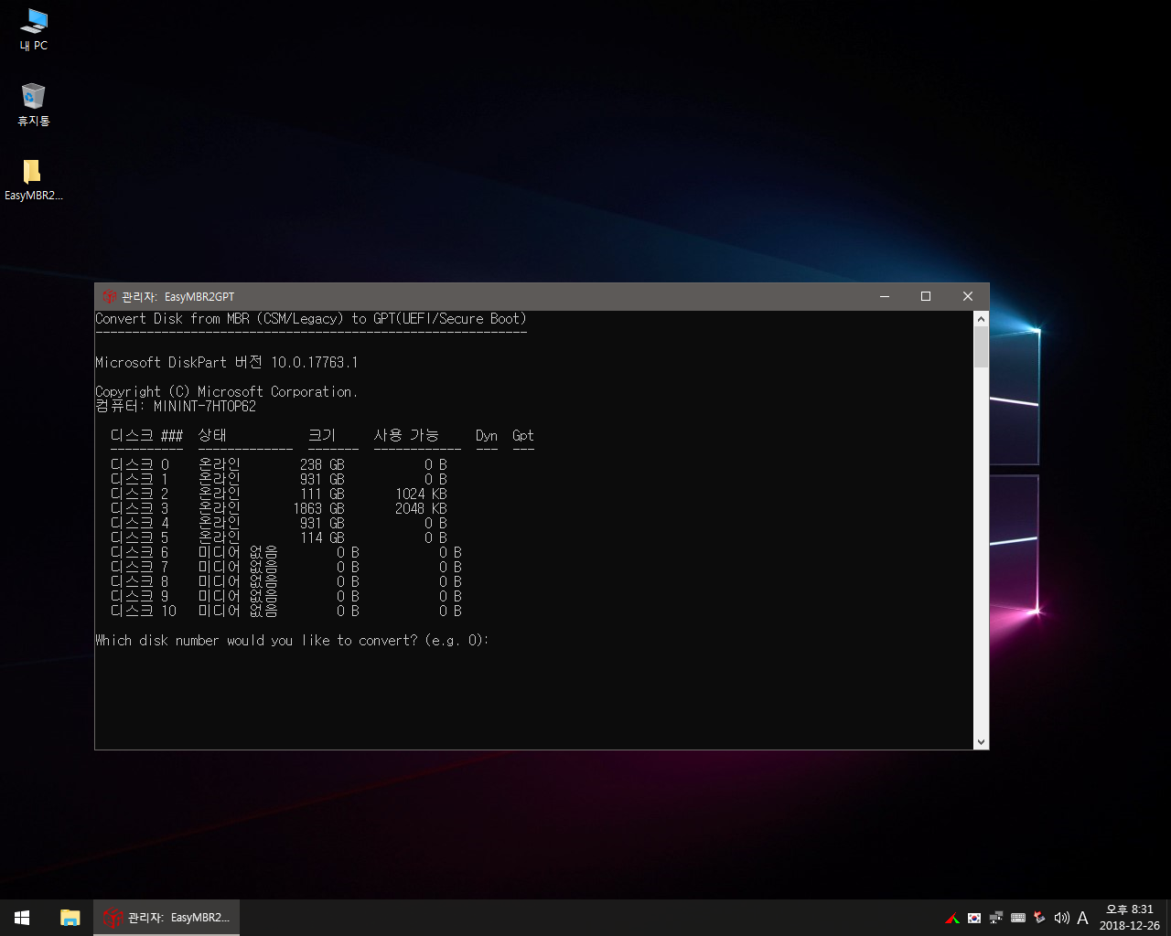The image size is (1171, 936).
Task: Click the 디스크 3 row text
Action: tap(278, 508)
